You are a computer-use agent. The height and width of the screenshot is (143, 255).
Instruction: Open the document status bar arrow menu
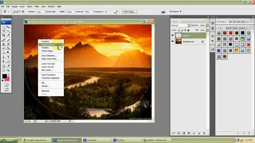[70, 121]
